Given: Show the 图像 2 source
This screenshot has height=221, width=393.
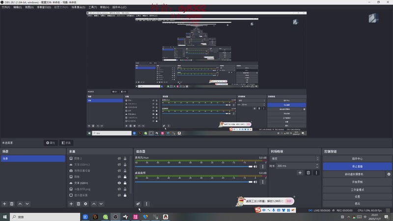Looking at the screenshot, I should tap(119, 158).
